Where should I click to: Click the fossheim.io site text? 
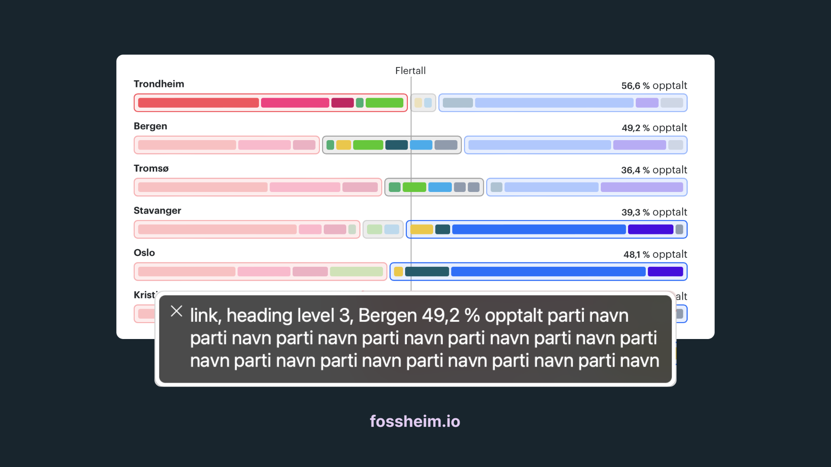(x=415, y=421)
